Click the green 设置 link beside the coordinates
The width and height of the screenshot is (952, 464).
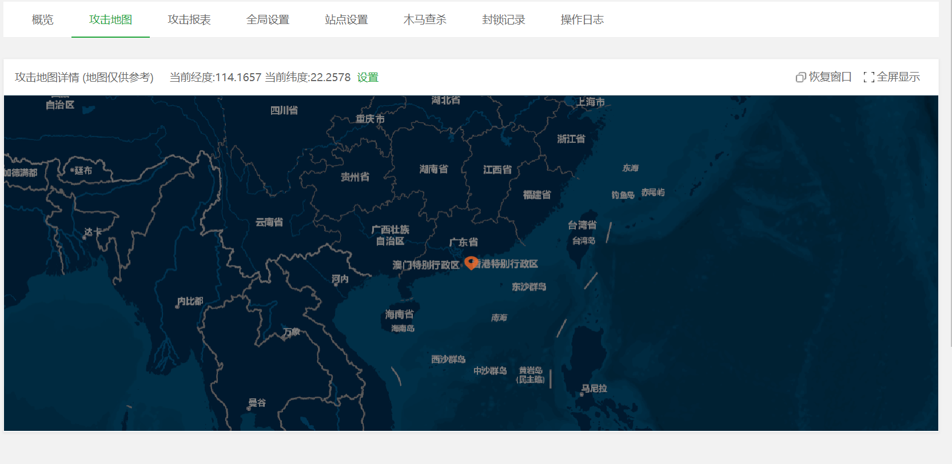[x=368, y=77]
